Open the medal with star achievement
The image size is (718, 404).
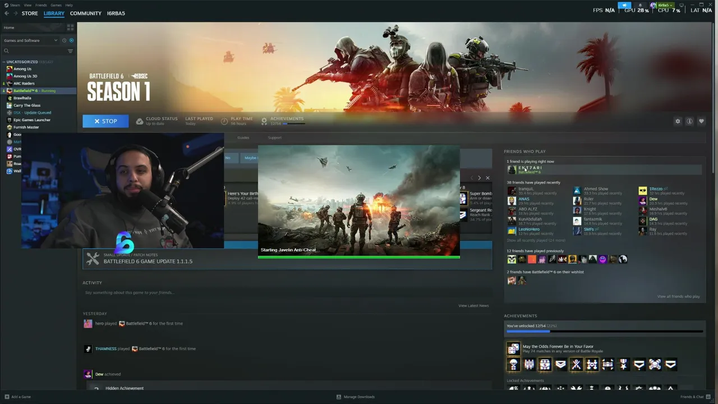pyautogui.click(x=623, y=365)
